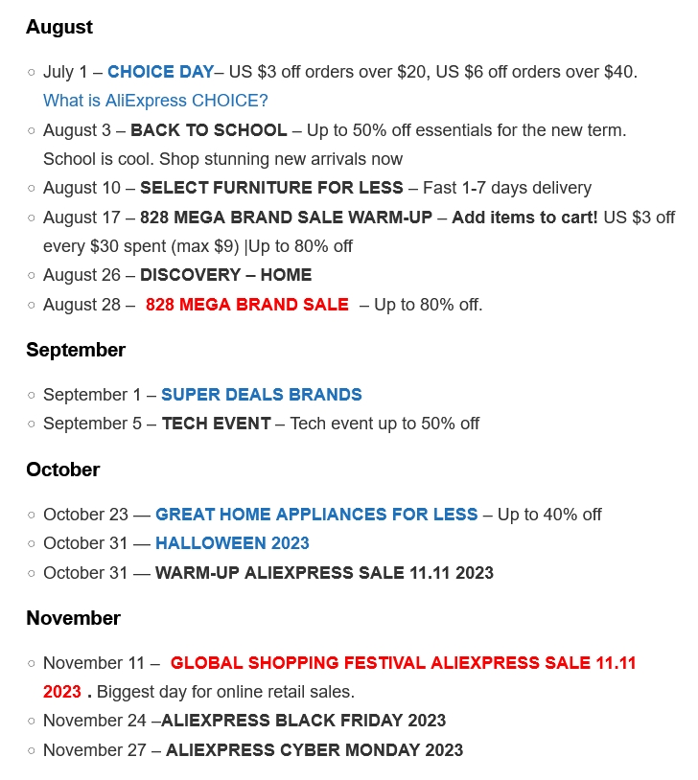Click WARM-UP ALIEXPRESS SALE 11.11 2023 text
This screenshot has height=780, width=698.
[x=324, y=573]
